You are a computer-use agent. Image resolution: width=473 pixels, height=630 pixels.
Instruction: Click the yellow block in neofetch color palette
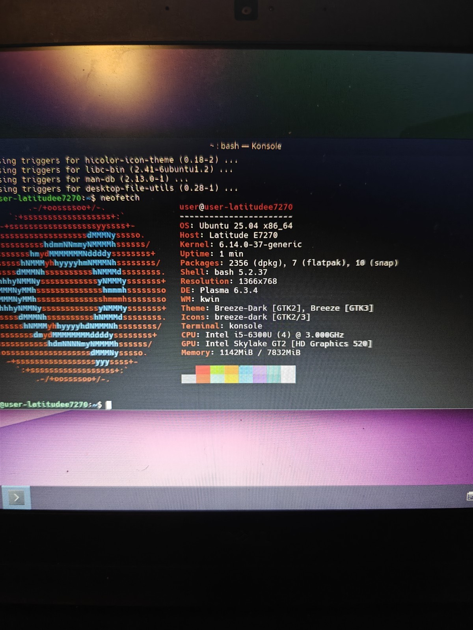tap(232, 374)
